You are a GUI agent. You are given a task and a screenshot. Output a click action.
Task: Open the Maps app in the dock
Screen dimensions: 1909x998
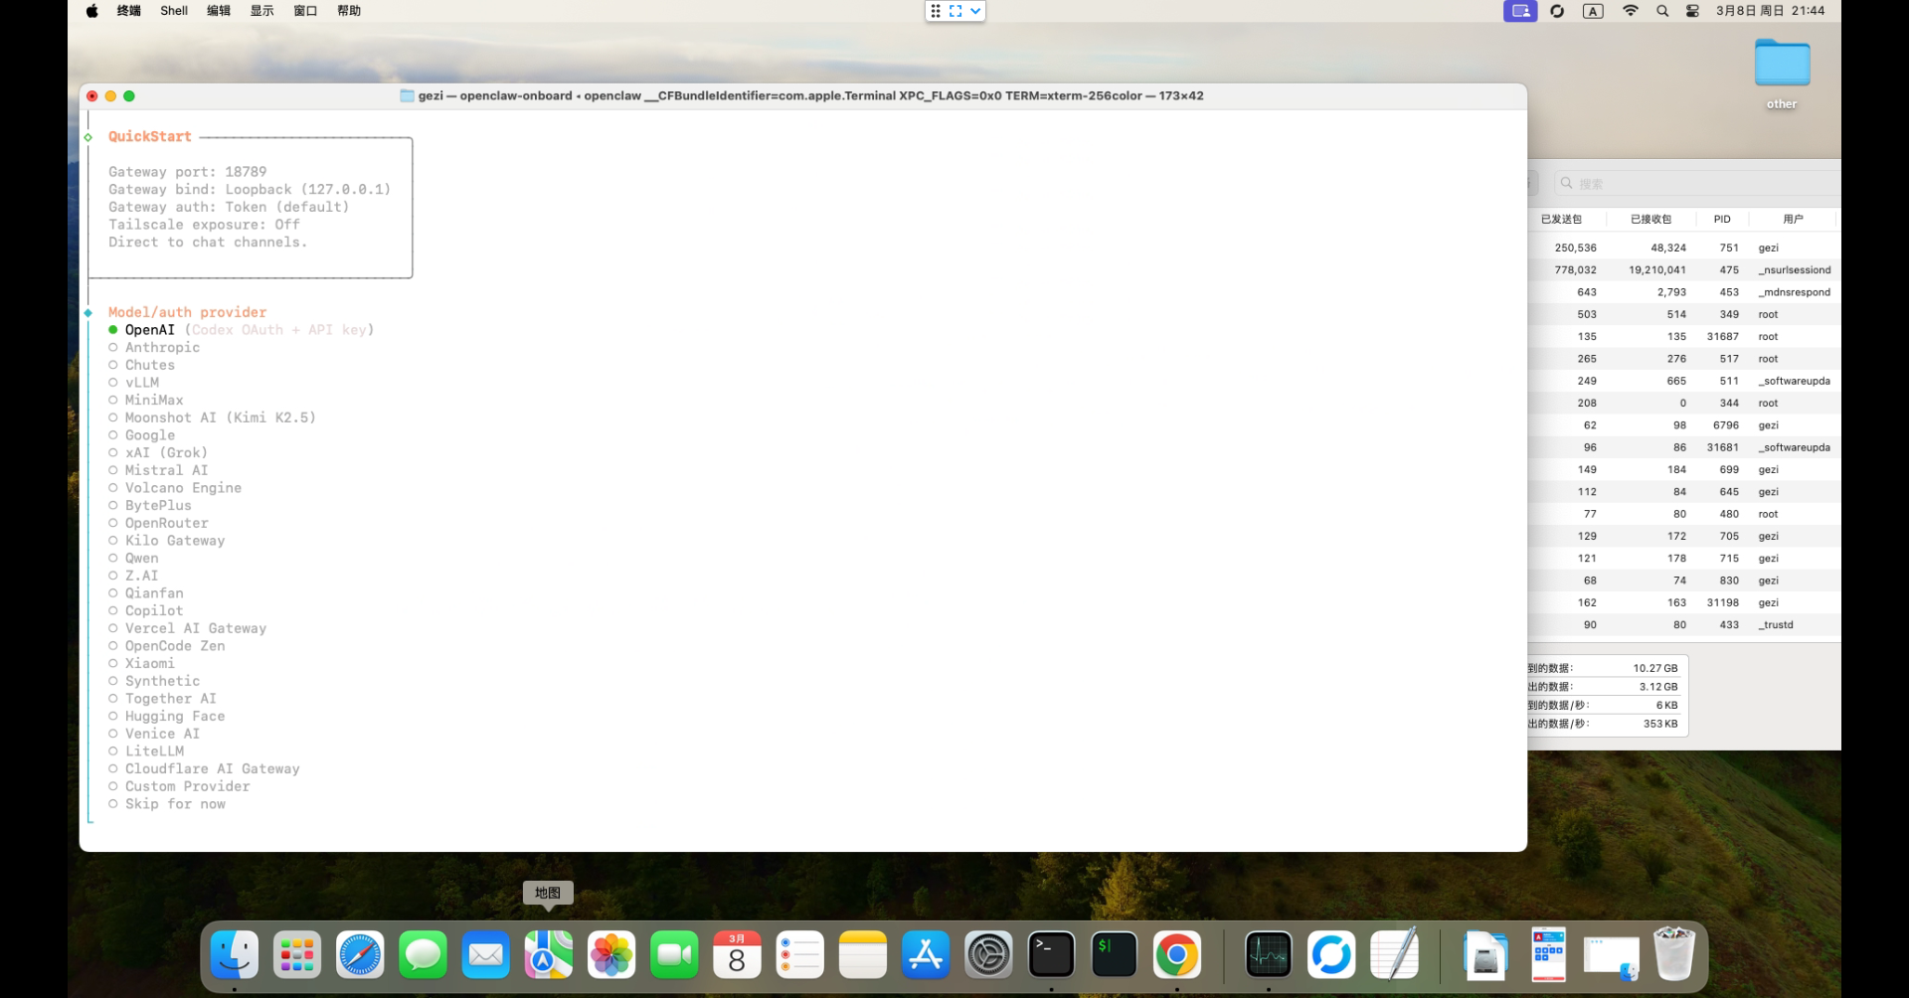click(549, 955)
